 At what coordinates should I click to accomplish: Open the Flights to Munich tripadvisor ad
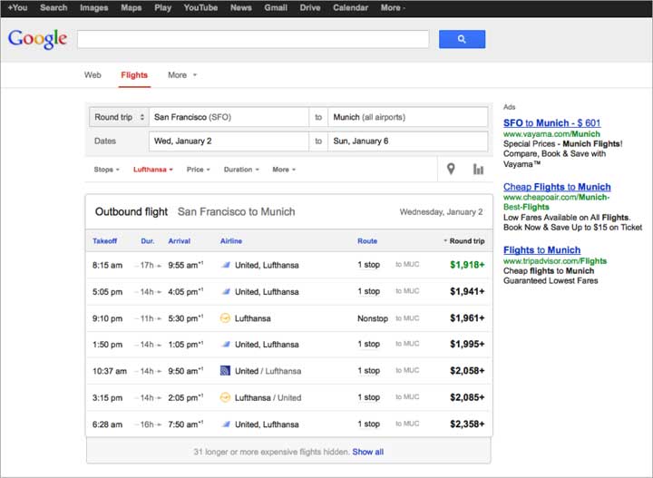click(x=541, y=249)
